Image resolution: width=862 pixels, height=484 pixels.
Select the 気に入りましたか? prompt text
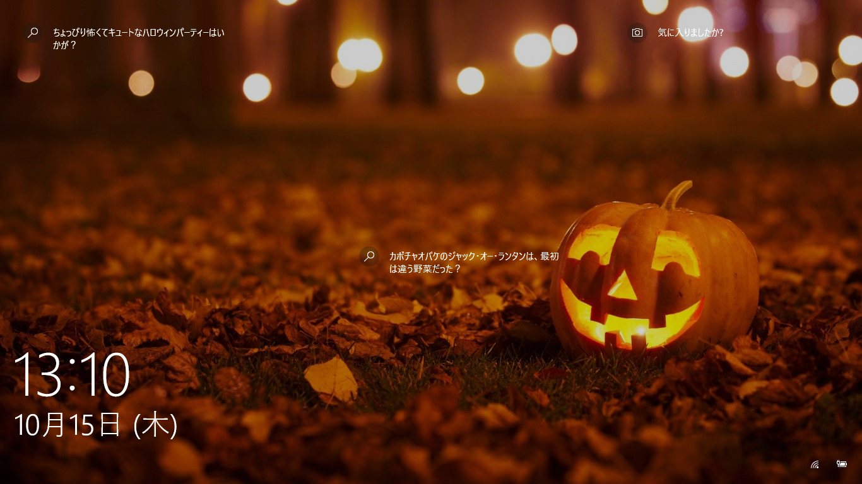[x=690, y=33]
